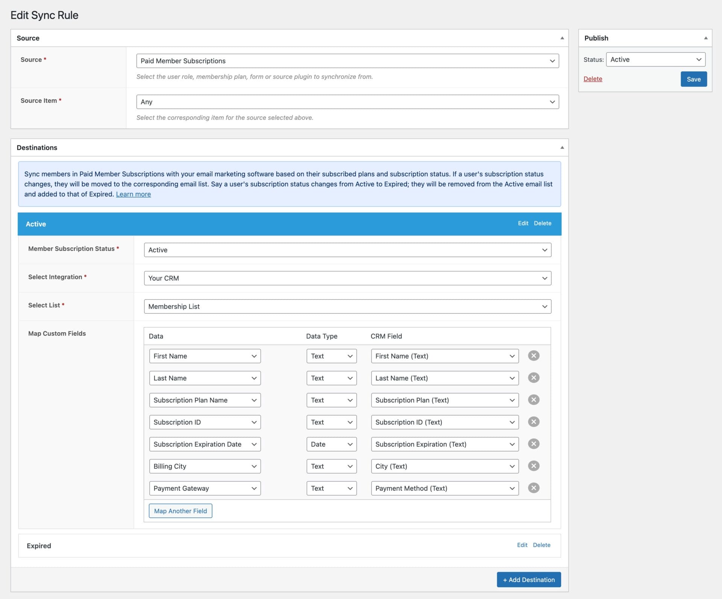This screenshot has width=722, height=599.
Task: Open the First Name (Text) CRM field dropdown
Action: click(445, 356)
